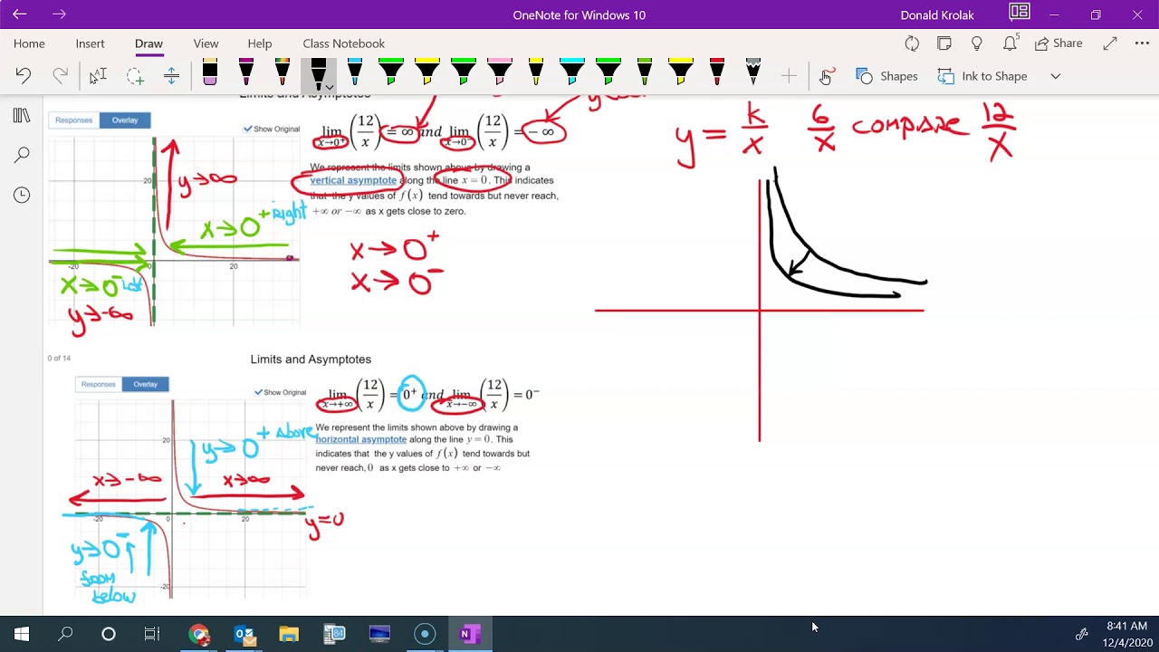
Task: Open the Windows Start menu
Action: click(22, 634)
